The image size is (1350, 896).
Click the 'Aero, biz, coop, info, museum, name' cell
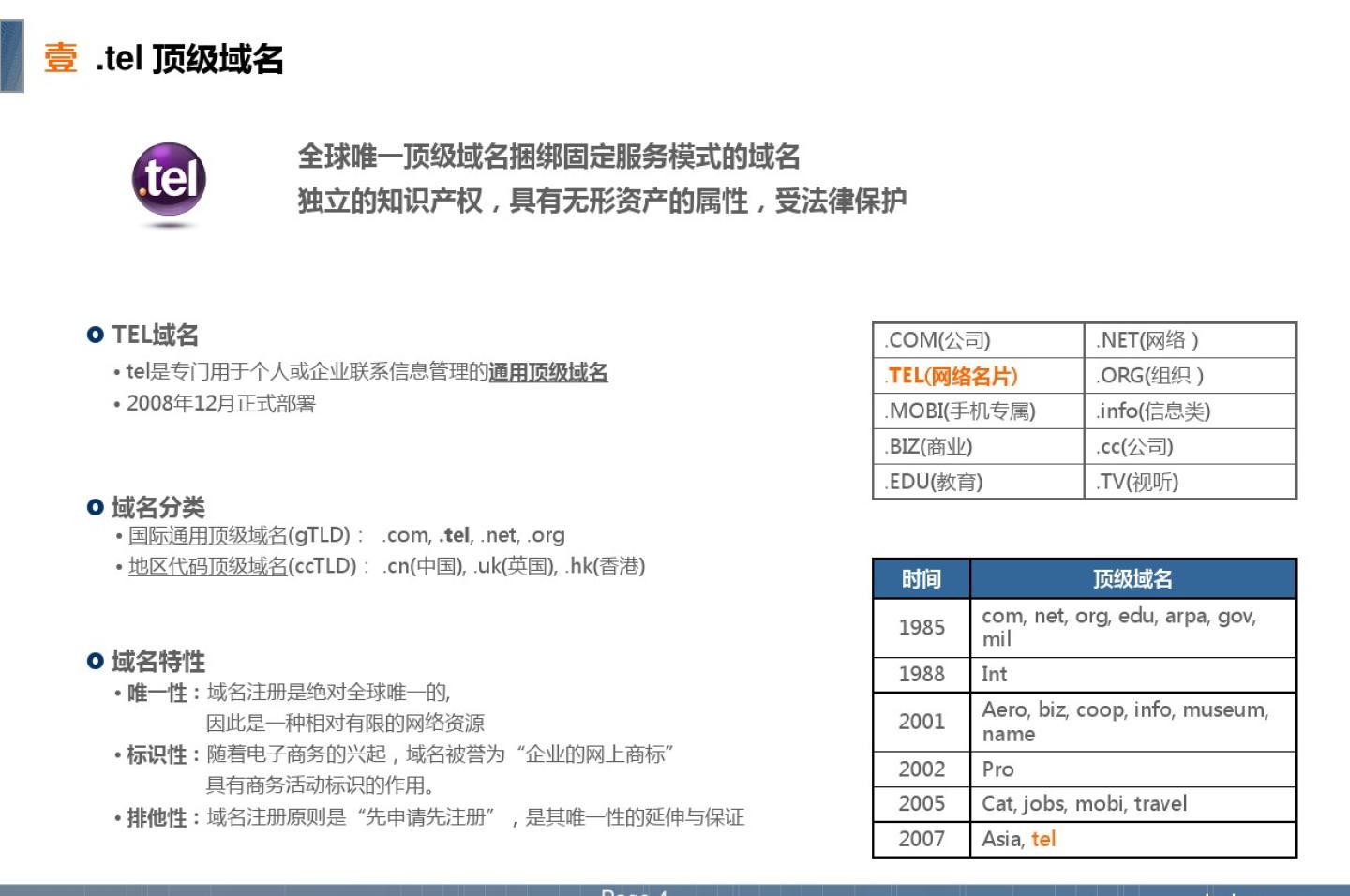click(x=1133, y=722)
